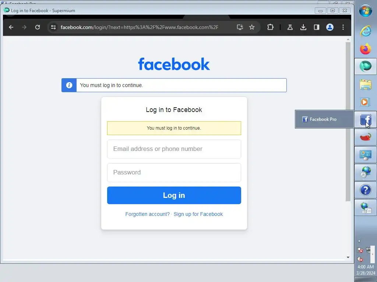Install app icon in address bar
Image resolution: width=377 pixels, height=282 pixels.
point(240,27)
